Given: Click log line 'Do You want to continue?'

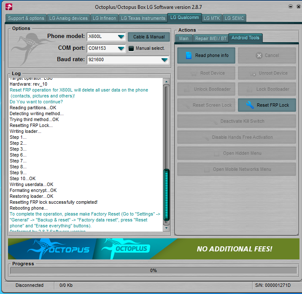Looking at the screenshot, I should pos(36,102).
